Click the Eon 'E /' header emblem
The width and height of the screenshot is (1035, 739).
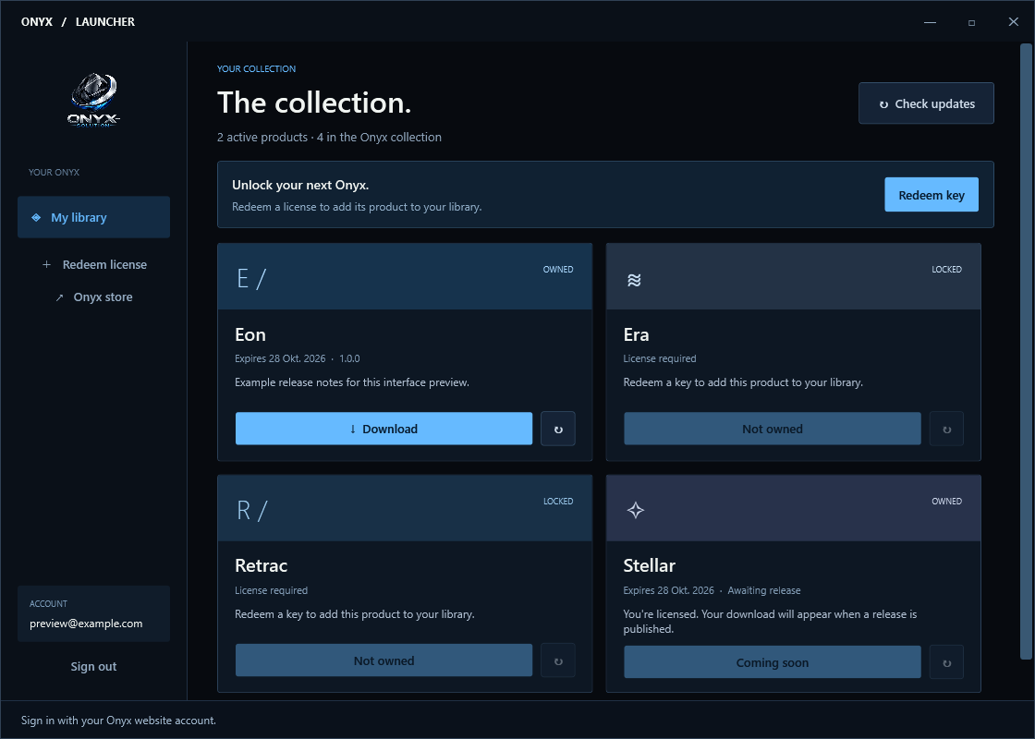click(x=250, y=279)
